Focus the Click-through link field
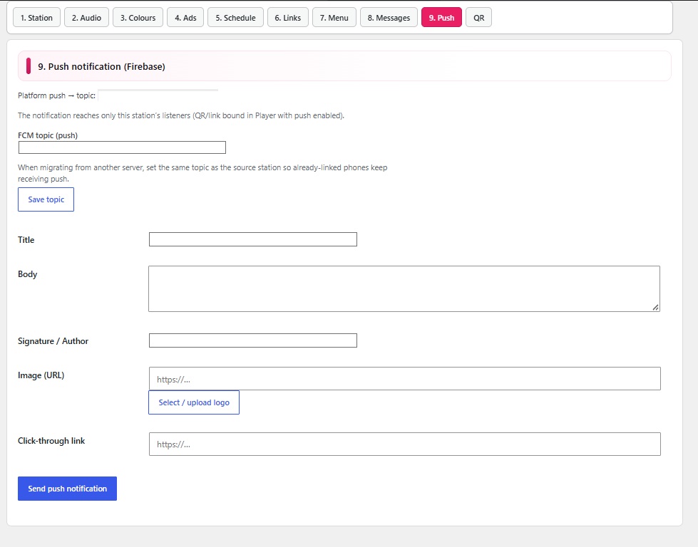Viewport: 698px width, 547px height. coord(405,444)
